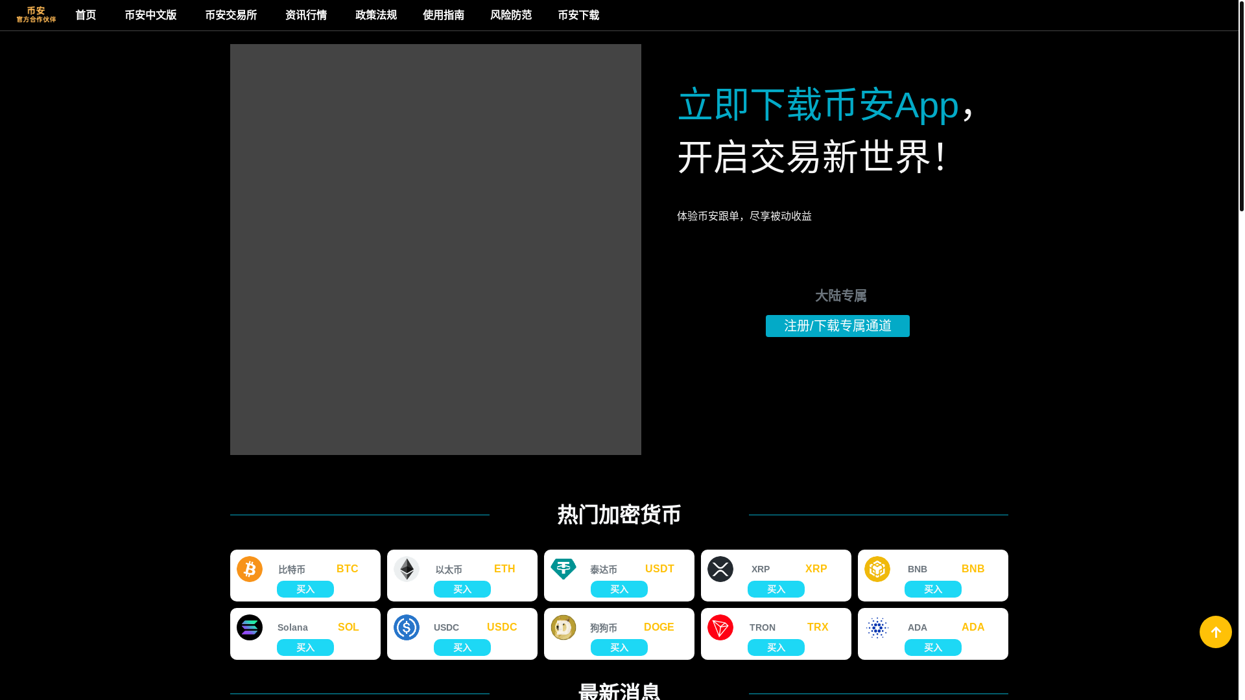Click the 泰达币 name label
This screenshot has height=700, width=1245.
(x=604, y=570)
